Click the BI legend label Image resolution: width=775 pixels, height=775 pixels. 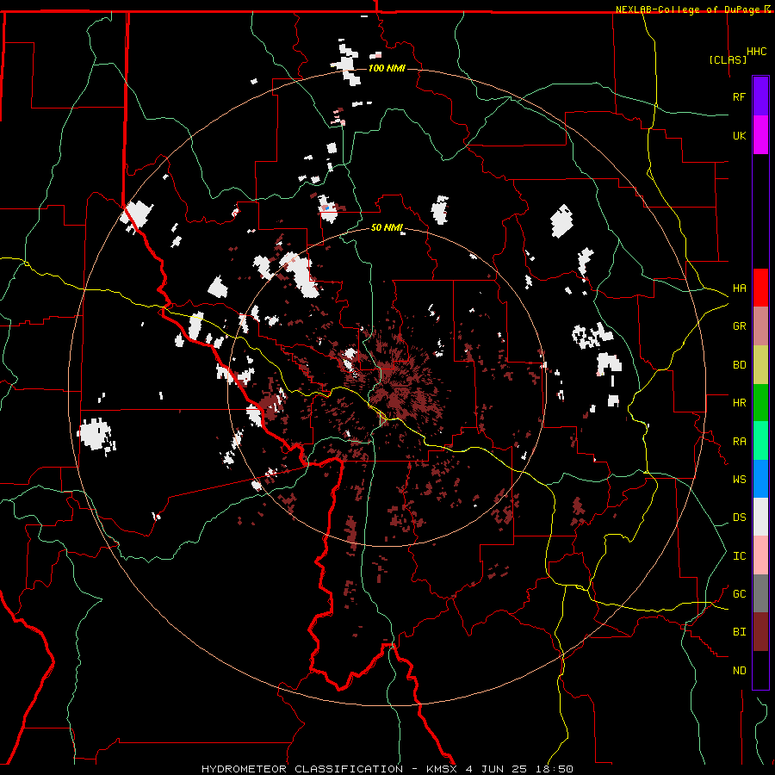740,632
